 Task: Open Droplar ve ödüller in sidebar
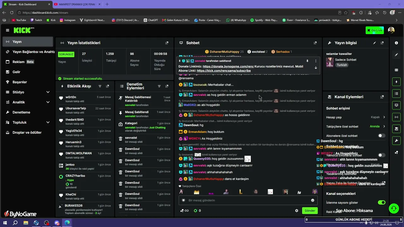coord(28,132)
